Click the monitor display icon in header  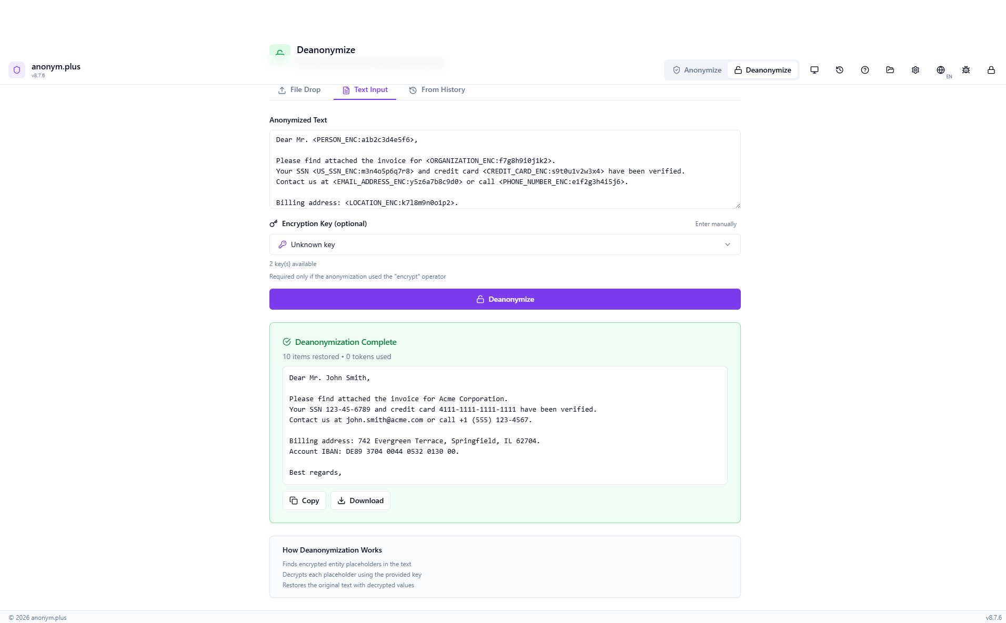click(814, 70)
